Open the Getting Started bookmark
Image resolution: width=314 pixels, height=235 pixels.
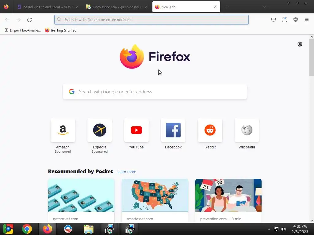coord(61,30)
